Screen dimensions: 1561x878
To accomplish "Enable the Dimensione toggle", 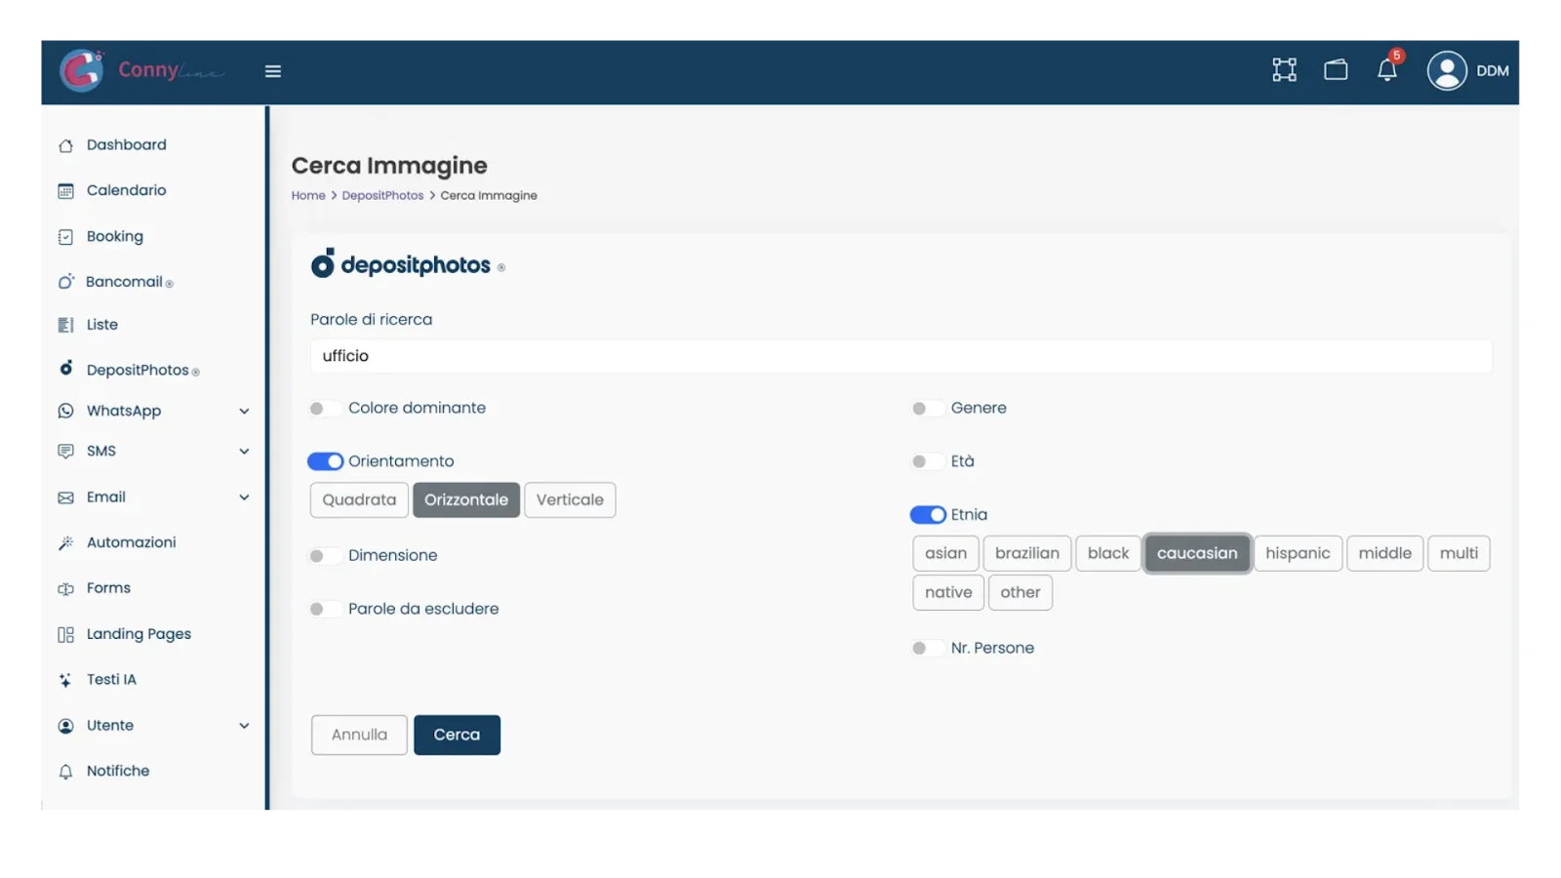I will pos(325,556).
